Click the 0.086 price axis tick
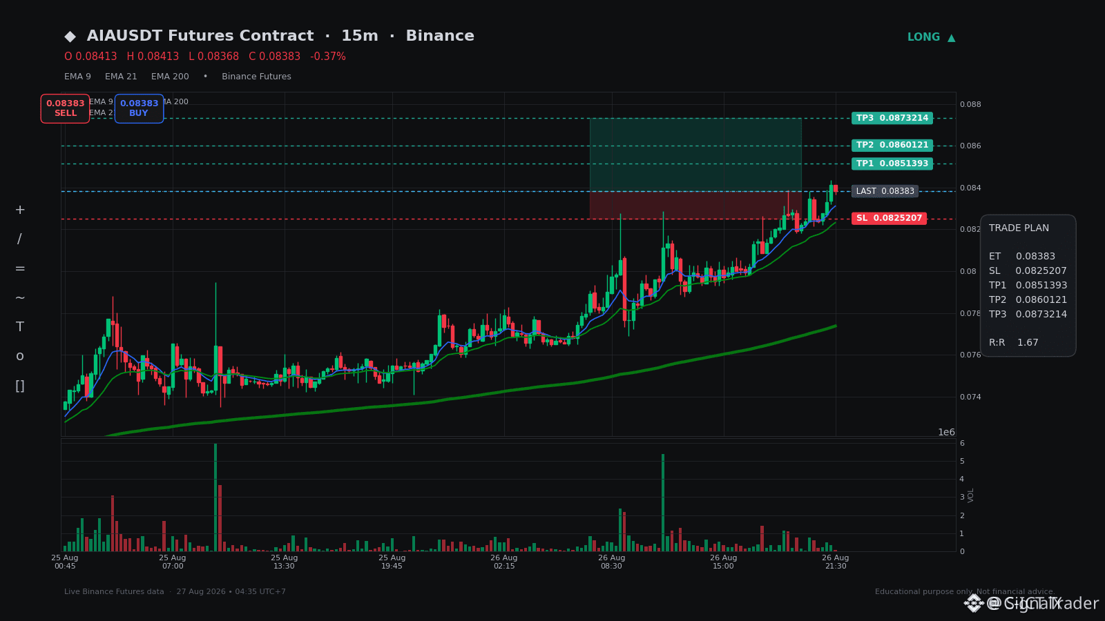The width and height of the screenshot is (1105, 621). coord(970,146)
